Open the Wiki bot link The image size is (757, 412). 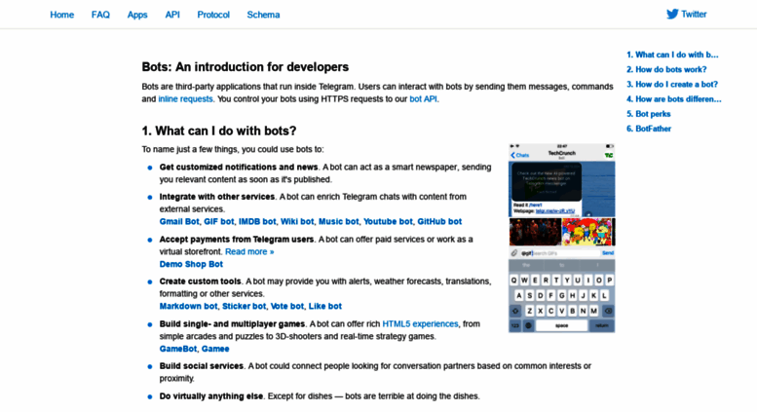click(x=297, y=221)
